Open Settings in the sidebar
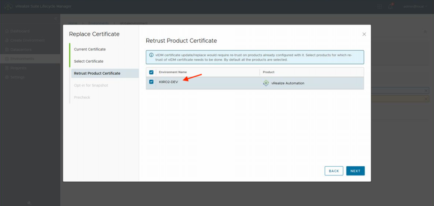434x206 pixels. click(15, 77)
